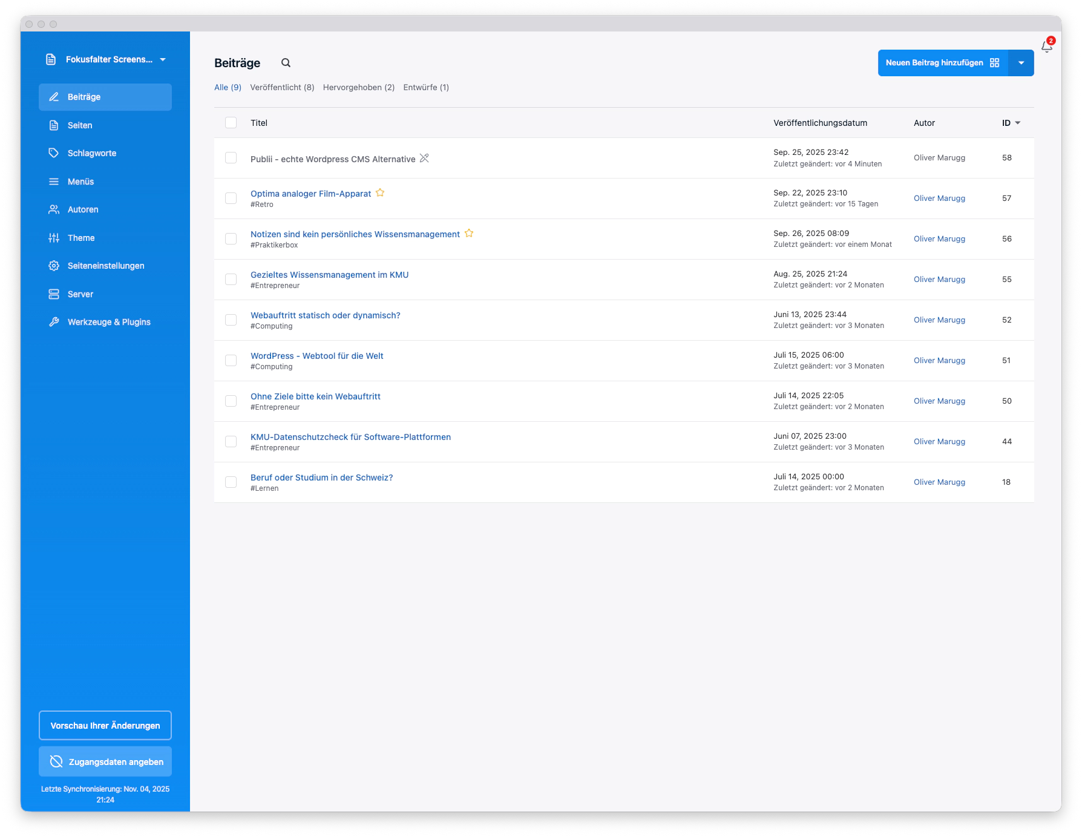Show the Entwürfe (1) filter
This screenshot has height=837, width=1082.
pyautogui.click(x=426, y=87)
